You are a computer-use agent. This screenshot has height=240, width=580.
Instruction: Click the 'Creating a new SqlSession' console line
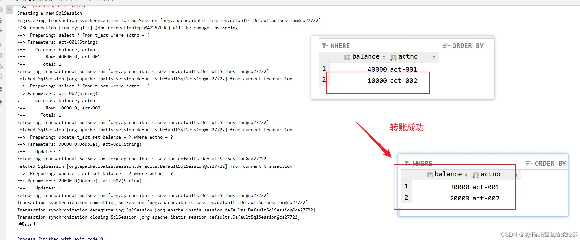[x=50, y=13]
